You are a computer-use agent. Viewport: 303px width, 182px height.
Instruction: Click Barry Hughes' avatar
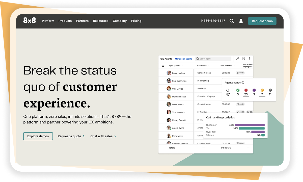[x=169, y=73]
